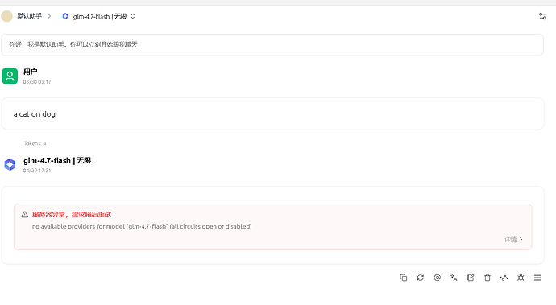Open the glm-4.7-flash model selector dropdown

click(98, 16)
